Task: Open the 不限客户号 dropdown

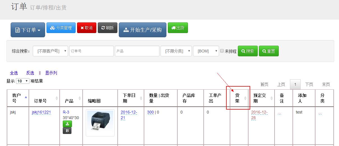Action: coord(50,51)
